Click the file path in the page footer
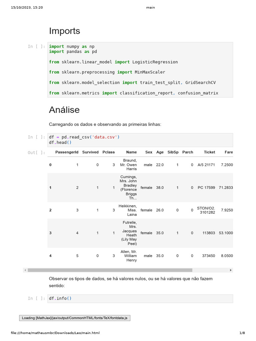 (x=55, y=333)
